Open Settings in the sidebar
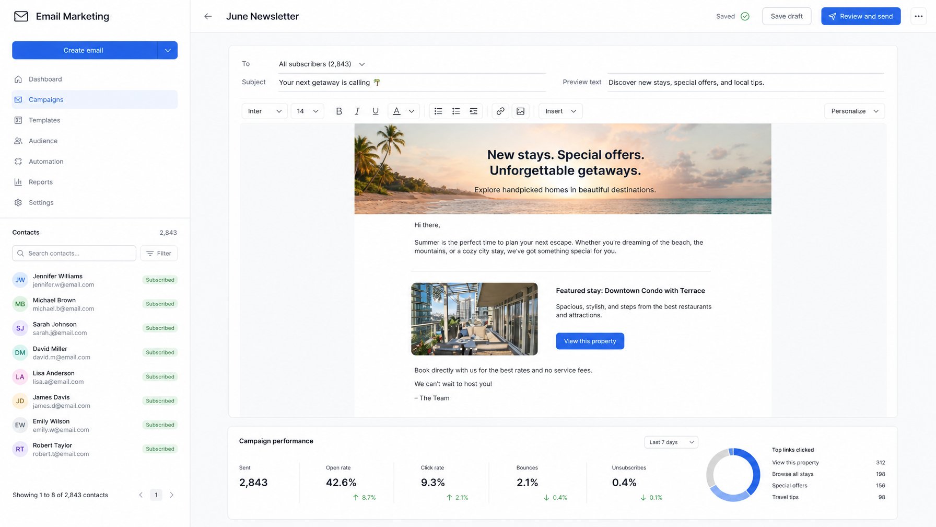Screen dimensions: 936x527 point(95,202)
